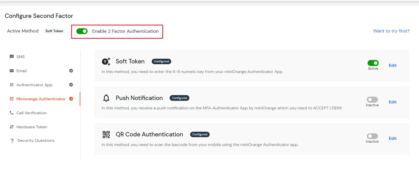Select the Call Verification phone icon
Screen dimensions: 419x172
(11, 113)
